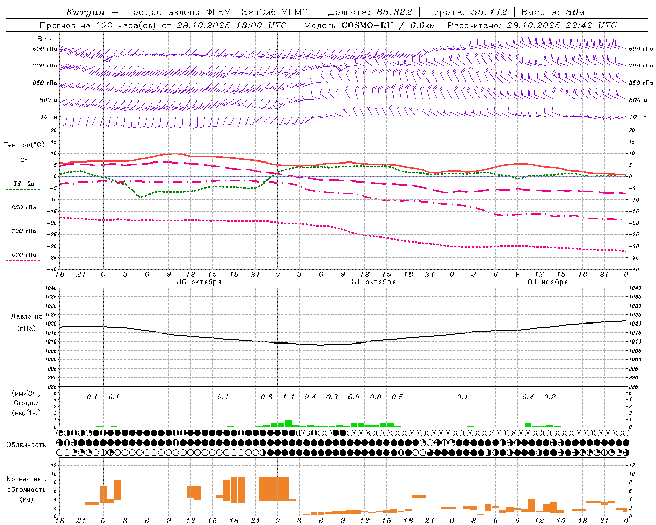The width and height of the screenshot is (656, 525).
Task: Click the dash-dot 700 гПа temperature legend line
Action: tap(24, 237)
